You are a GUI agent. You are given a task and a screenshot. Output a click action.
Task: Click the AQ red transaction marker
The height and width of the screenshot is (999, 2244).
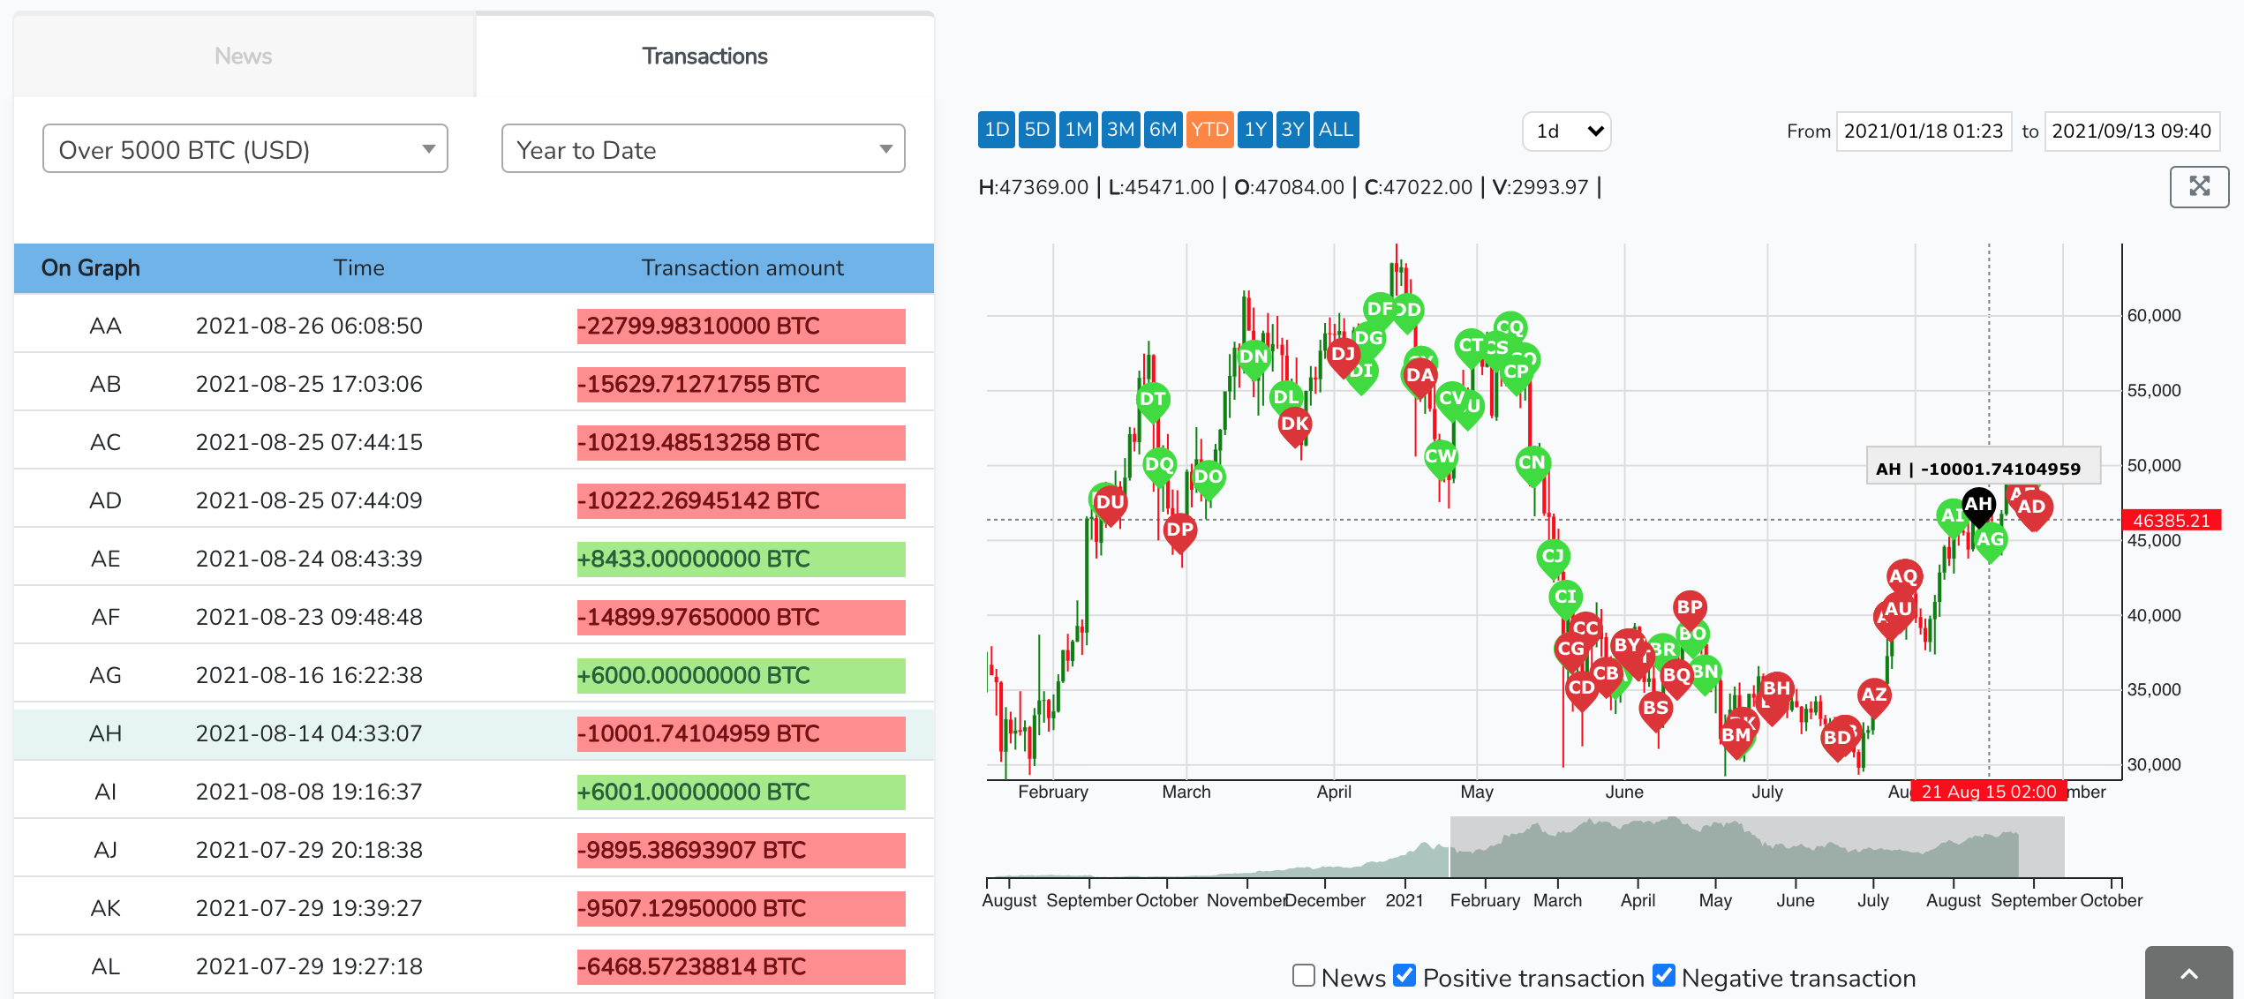pyautogui.click(x=1903, y=576)
